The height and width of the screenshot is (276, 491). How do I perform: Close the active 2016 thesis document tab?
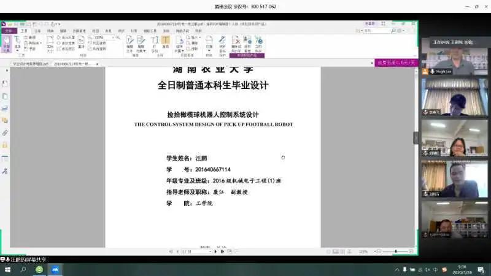pyautogui.click(x=98, y=64)
